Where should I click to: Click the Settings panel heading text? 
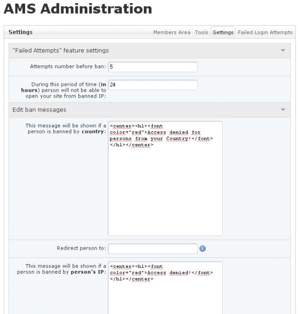[x=20, y=32]
